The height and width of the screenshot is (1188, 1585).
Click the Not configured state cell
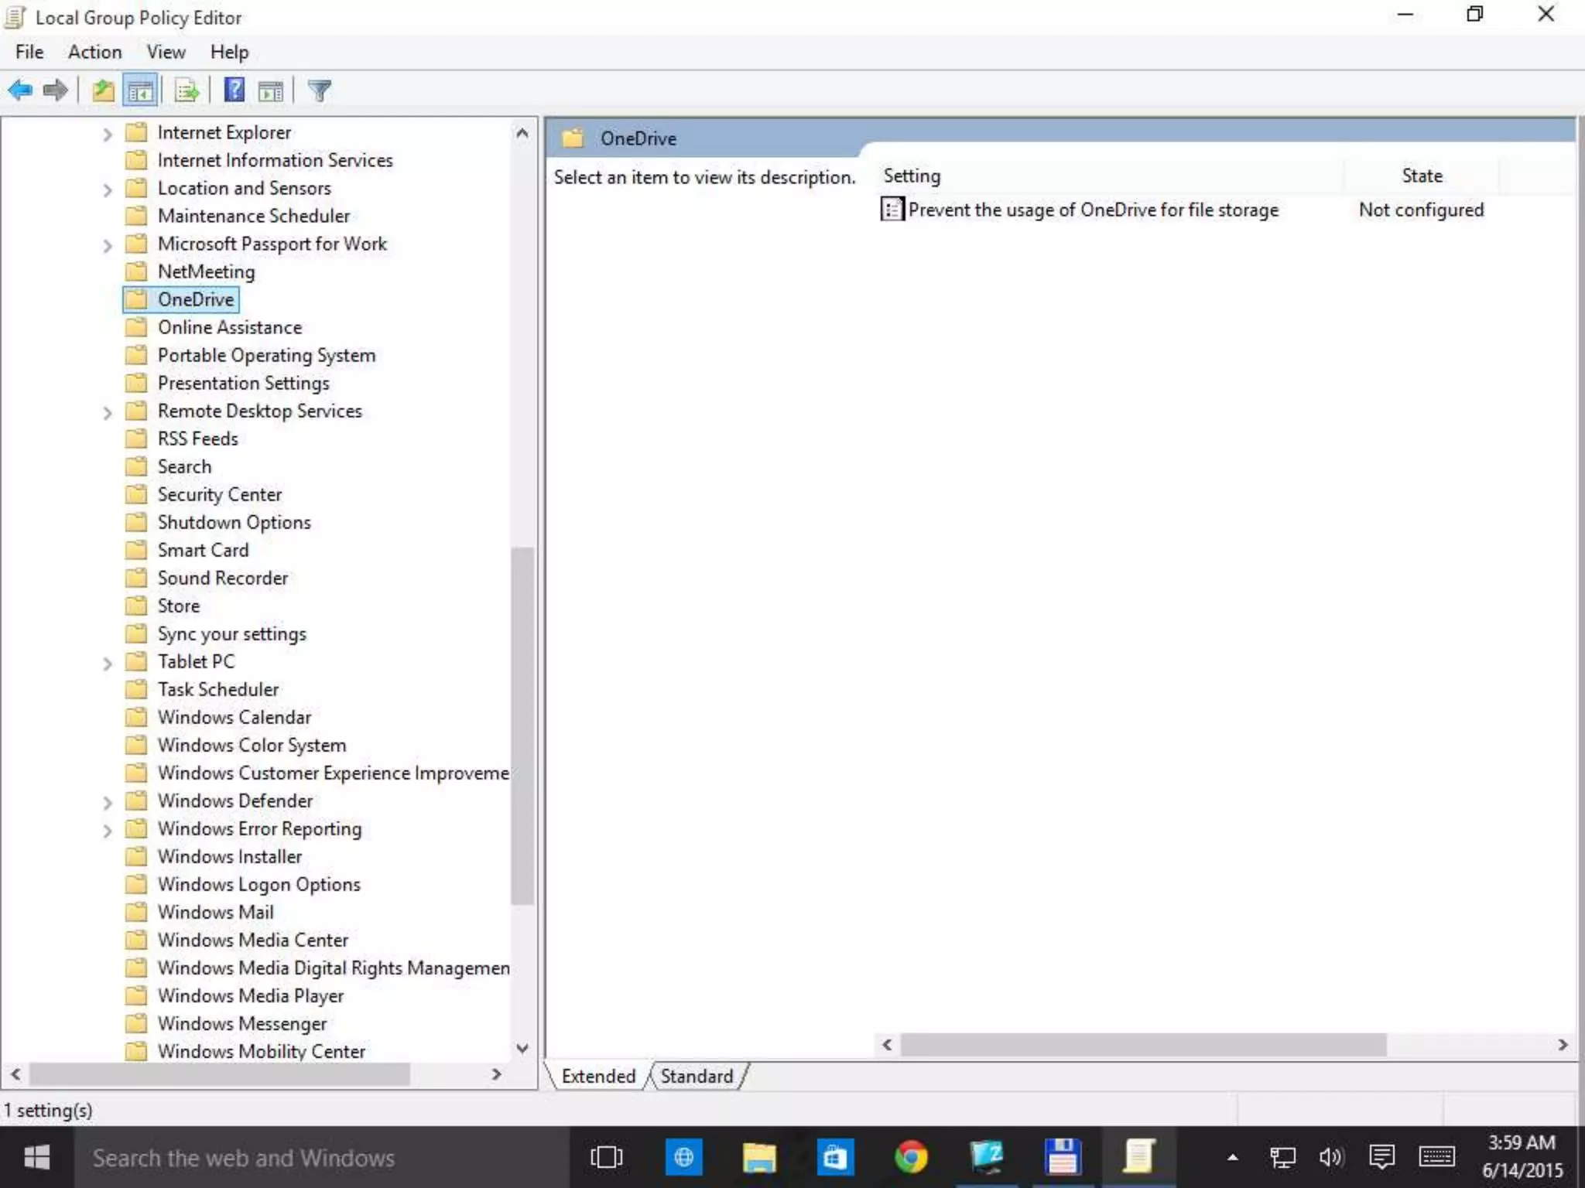[x=1421, y=210]
